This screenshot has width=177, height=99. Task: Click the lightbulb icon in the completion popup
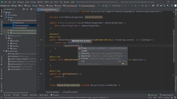123,64
